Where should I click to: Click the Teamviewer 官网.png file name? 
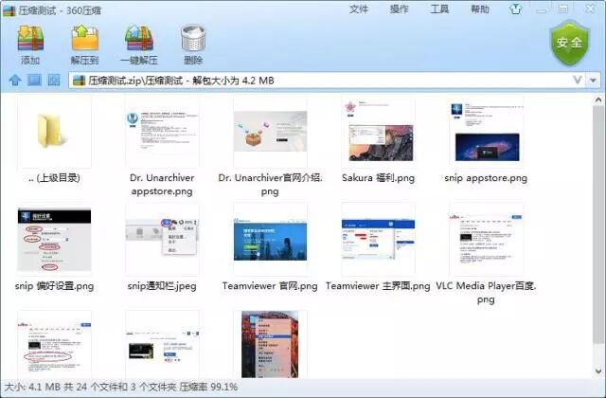tap(270, 286)
